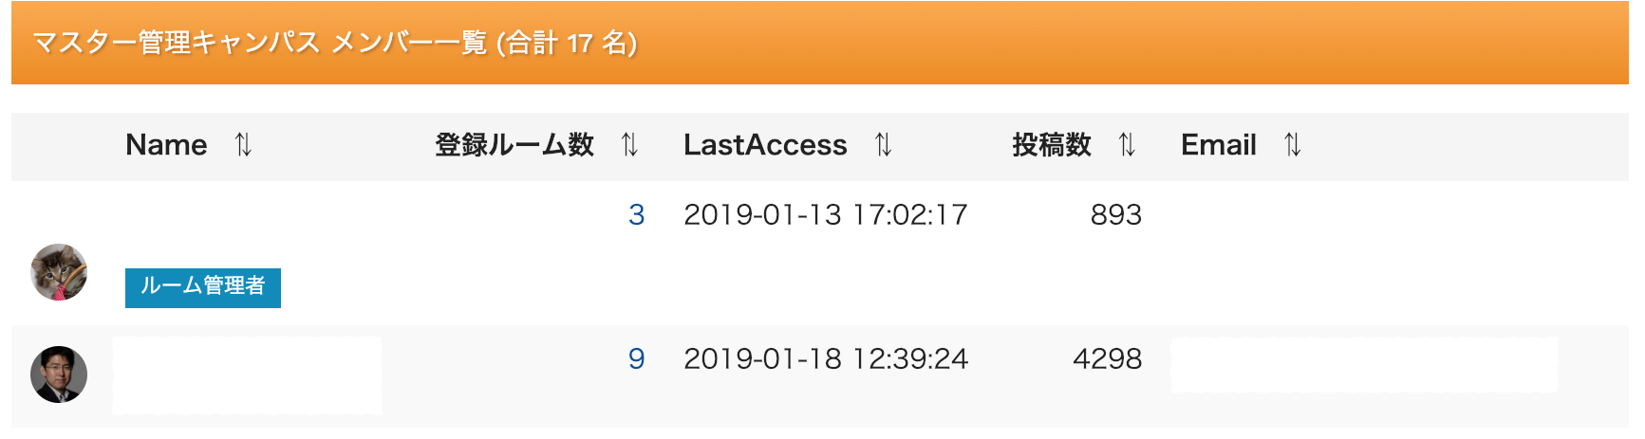Click the suited man's avatar photo
Image resolution: width=1645 pixels, height=439 pixels.
coord(59,375)
